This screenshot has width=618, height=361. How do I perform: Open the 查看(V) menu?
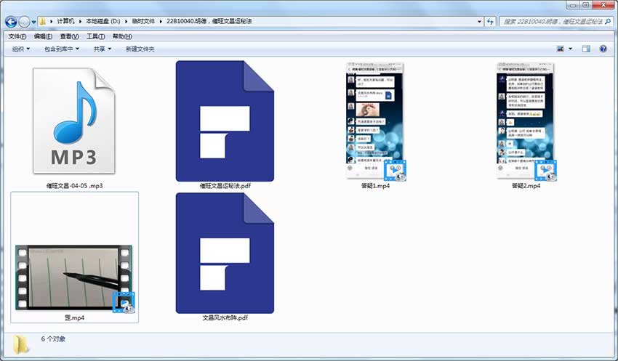(69, 36)
